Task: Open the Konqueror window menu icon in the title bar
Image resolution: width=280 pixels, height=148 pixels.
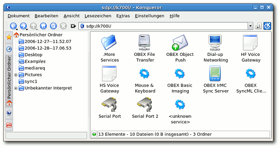Action: click(x=8, y=8)
